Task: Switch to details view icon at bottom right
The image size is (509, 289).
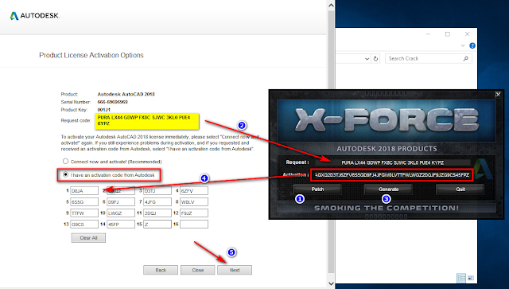Action: point(461,279)
